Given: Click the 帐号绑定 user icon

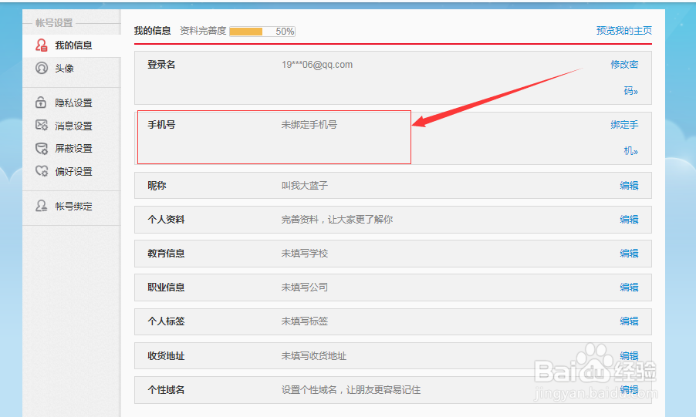Looking at the screenshot, I should click(x=41, y=206).
